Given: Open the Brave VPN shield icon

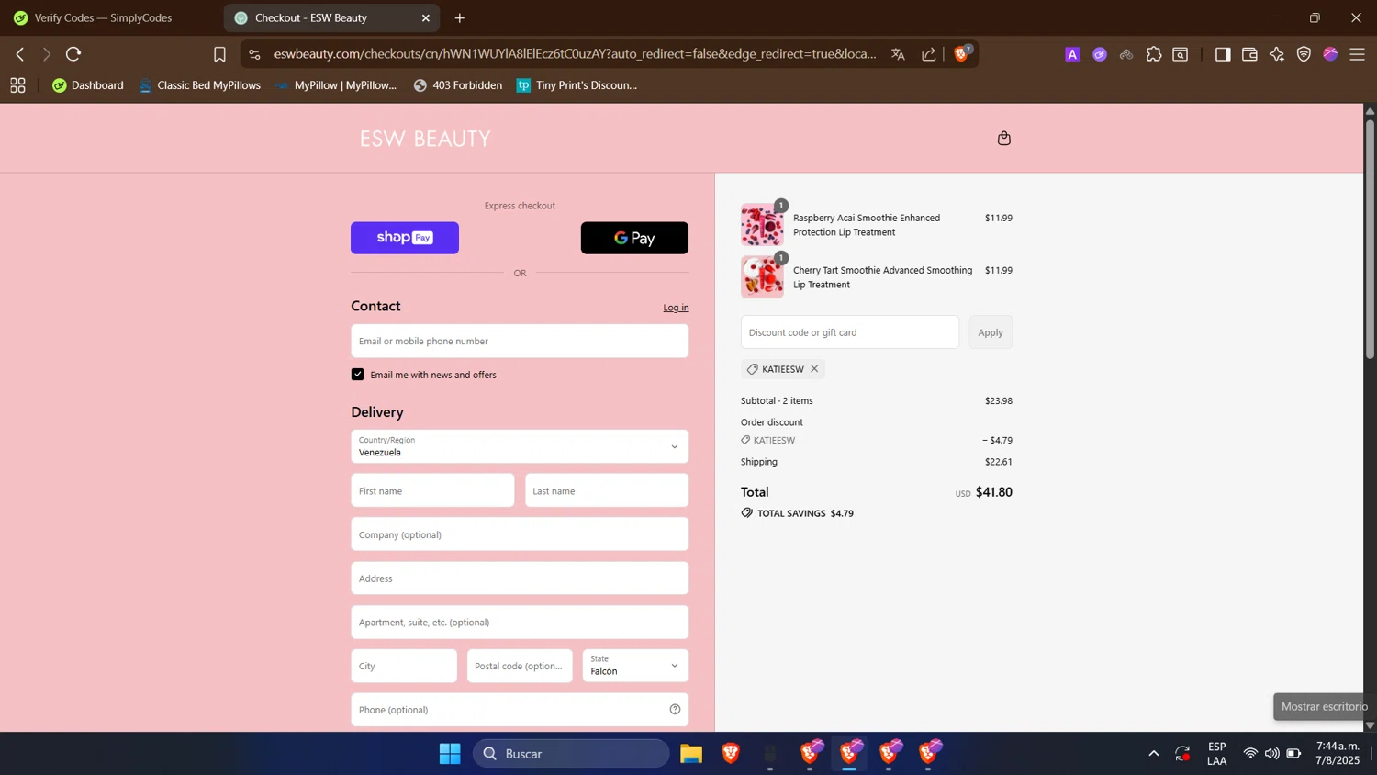Looking at the screenshot, I should 1304,54.
